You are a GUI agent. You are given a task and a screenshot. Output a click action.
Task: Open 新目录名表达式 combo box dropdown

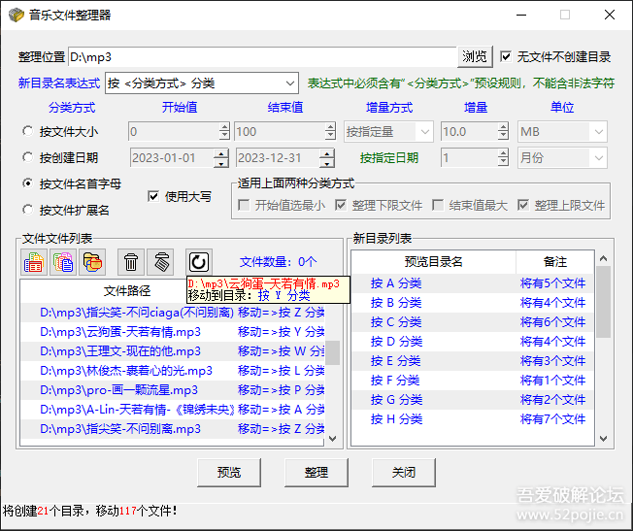click(x=290, y=83)
